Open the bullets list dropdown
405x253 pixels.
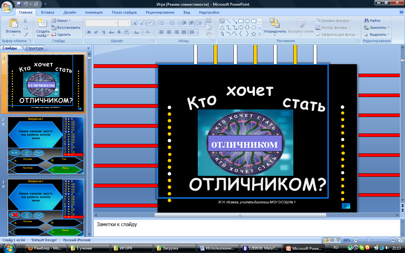point(163,23)
